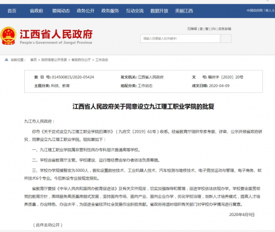Select 美丽江西 in the navigation bar
Image resolution: width=275 pixels, height=232 pixels.
[x=184, y=11]
